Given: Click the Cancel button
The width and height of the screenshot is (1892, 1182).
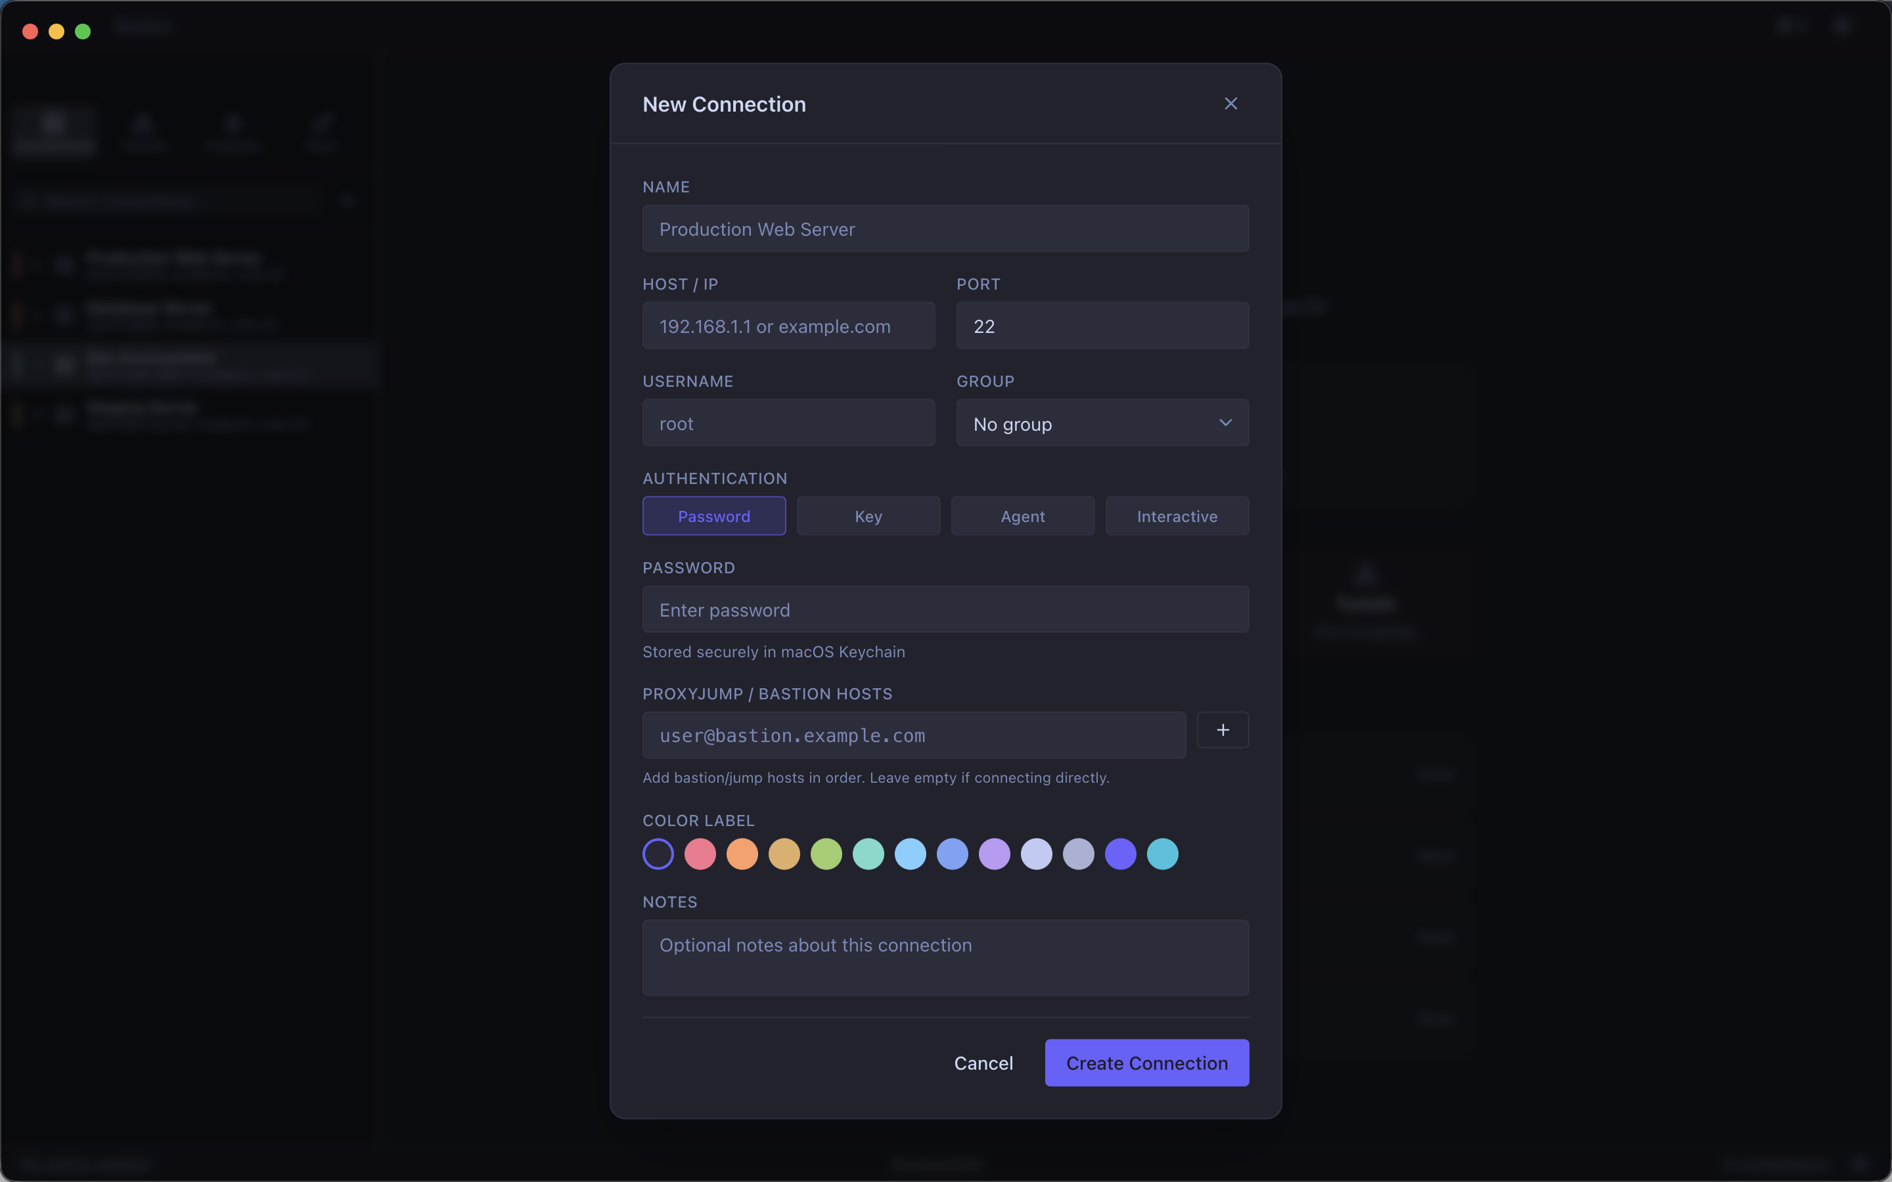Looking at the screenshot, I should [983, 1063].
